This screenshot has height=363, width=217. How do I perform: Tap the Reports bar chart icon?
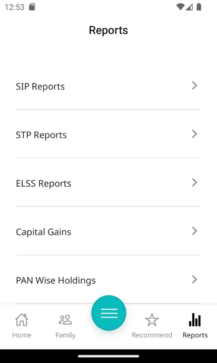click(195, 320)
